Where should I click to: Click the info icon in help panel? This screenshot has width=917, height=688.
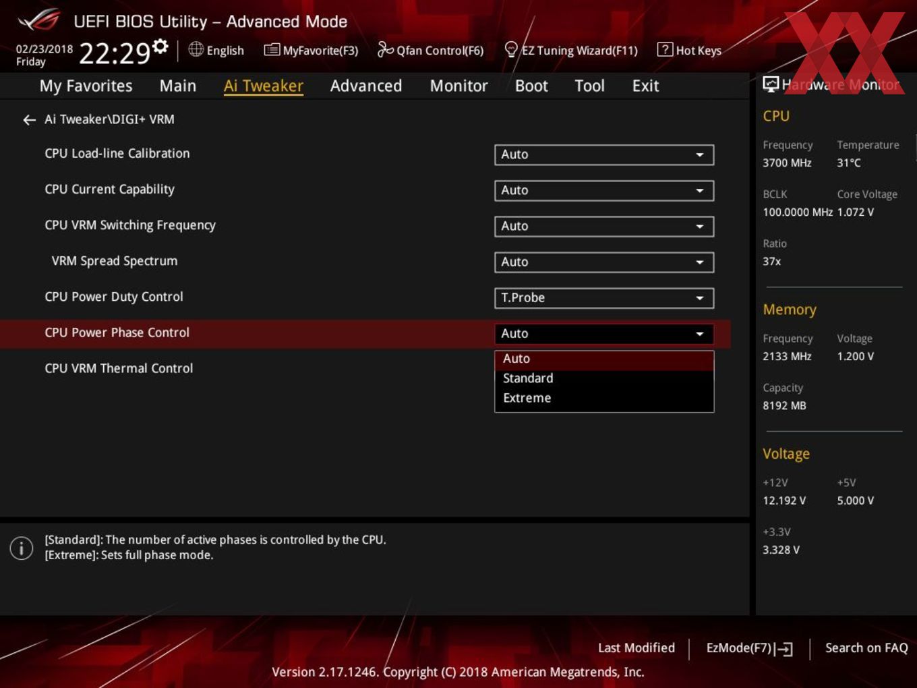(x=22, y=548)
